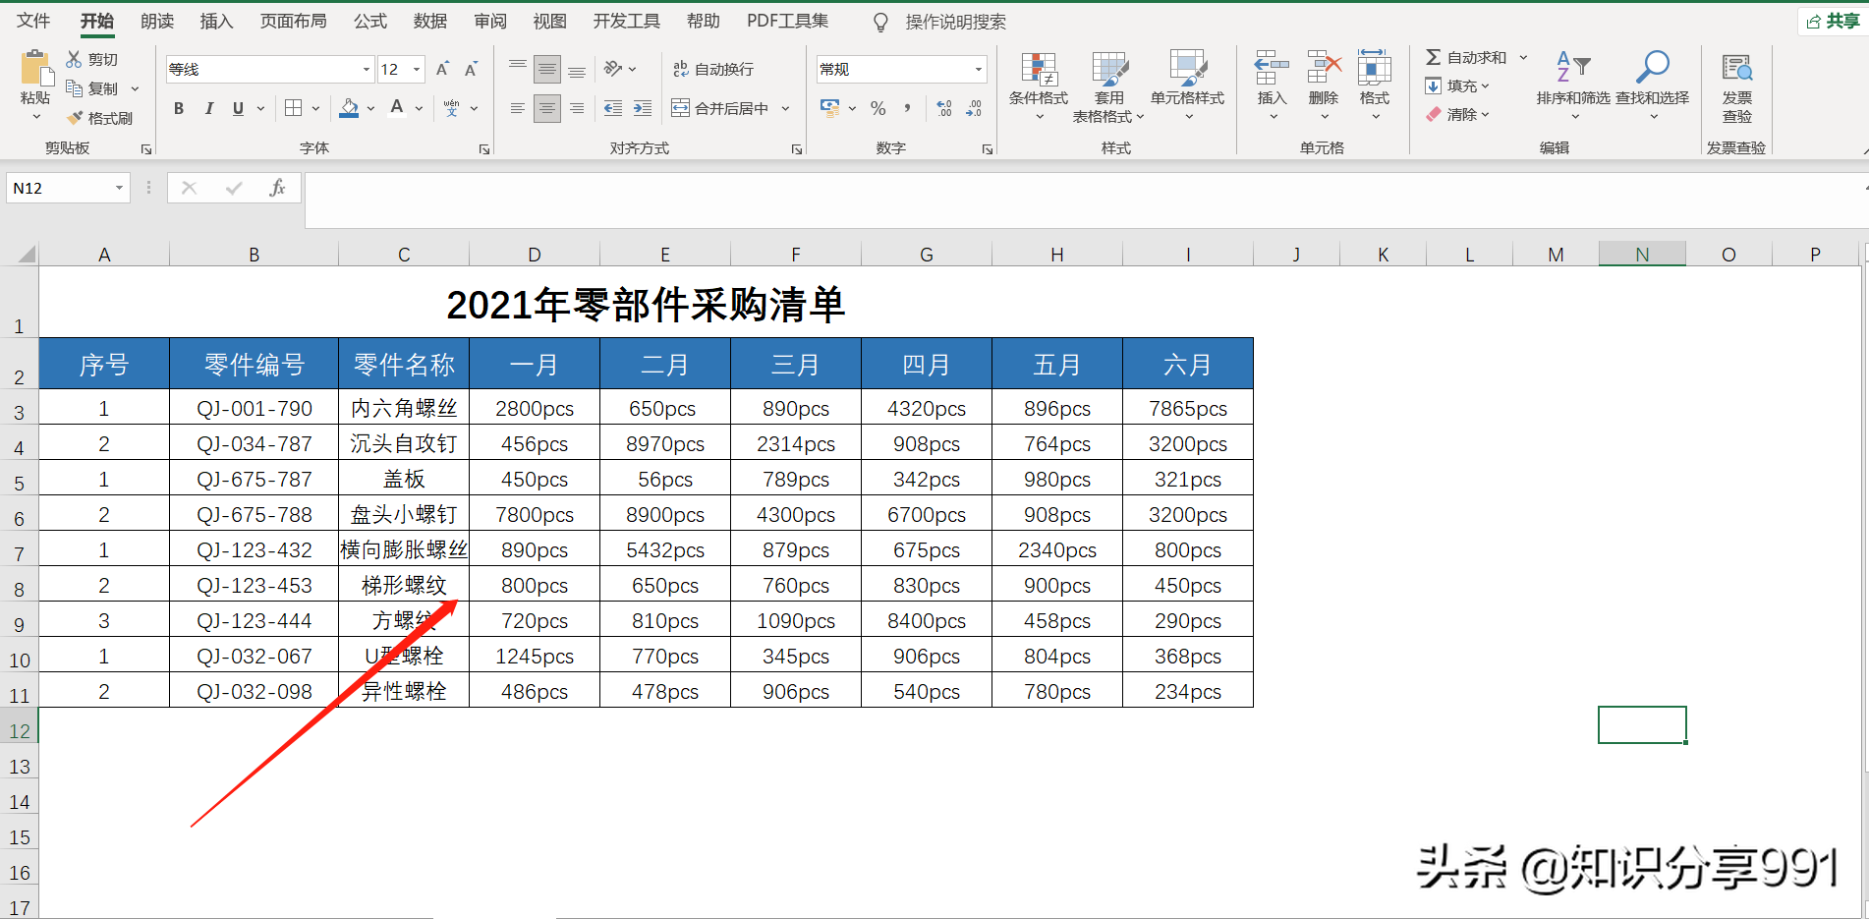Click the Format cells (格式) icon

tap(1375, 68)
